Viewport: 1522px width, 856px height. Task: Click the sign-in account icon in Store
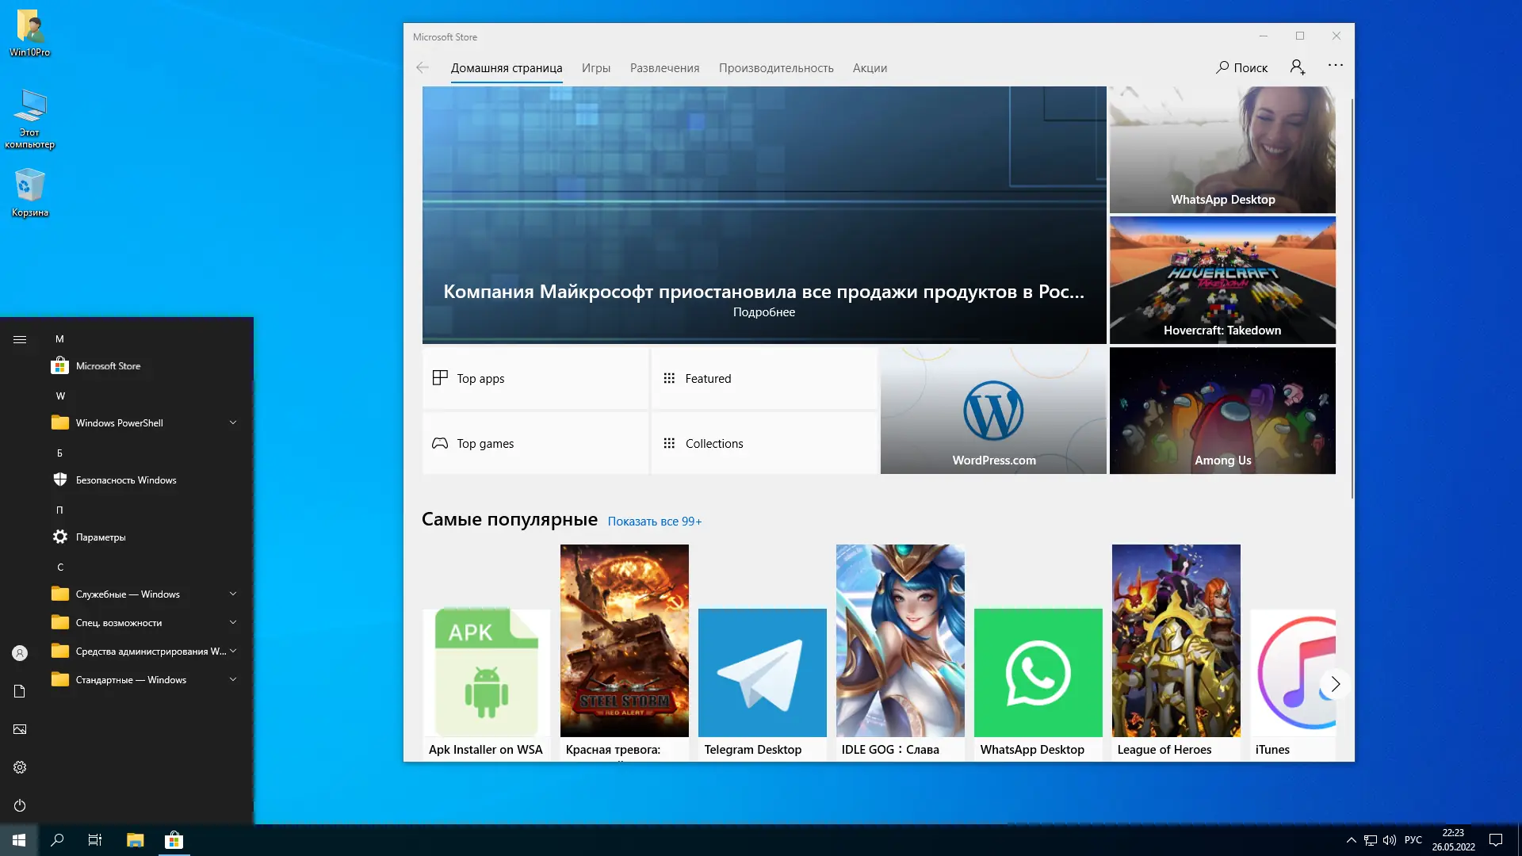(x=1297, y=67)
